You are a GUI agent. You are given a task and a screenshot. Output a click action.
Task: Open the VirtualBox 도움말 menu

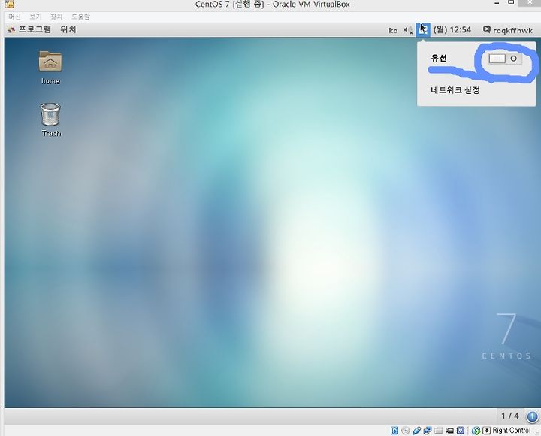coord(80,17)
